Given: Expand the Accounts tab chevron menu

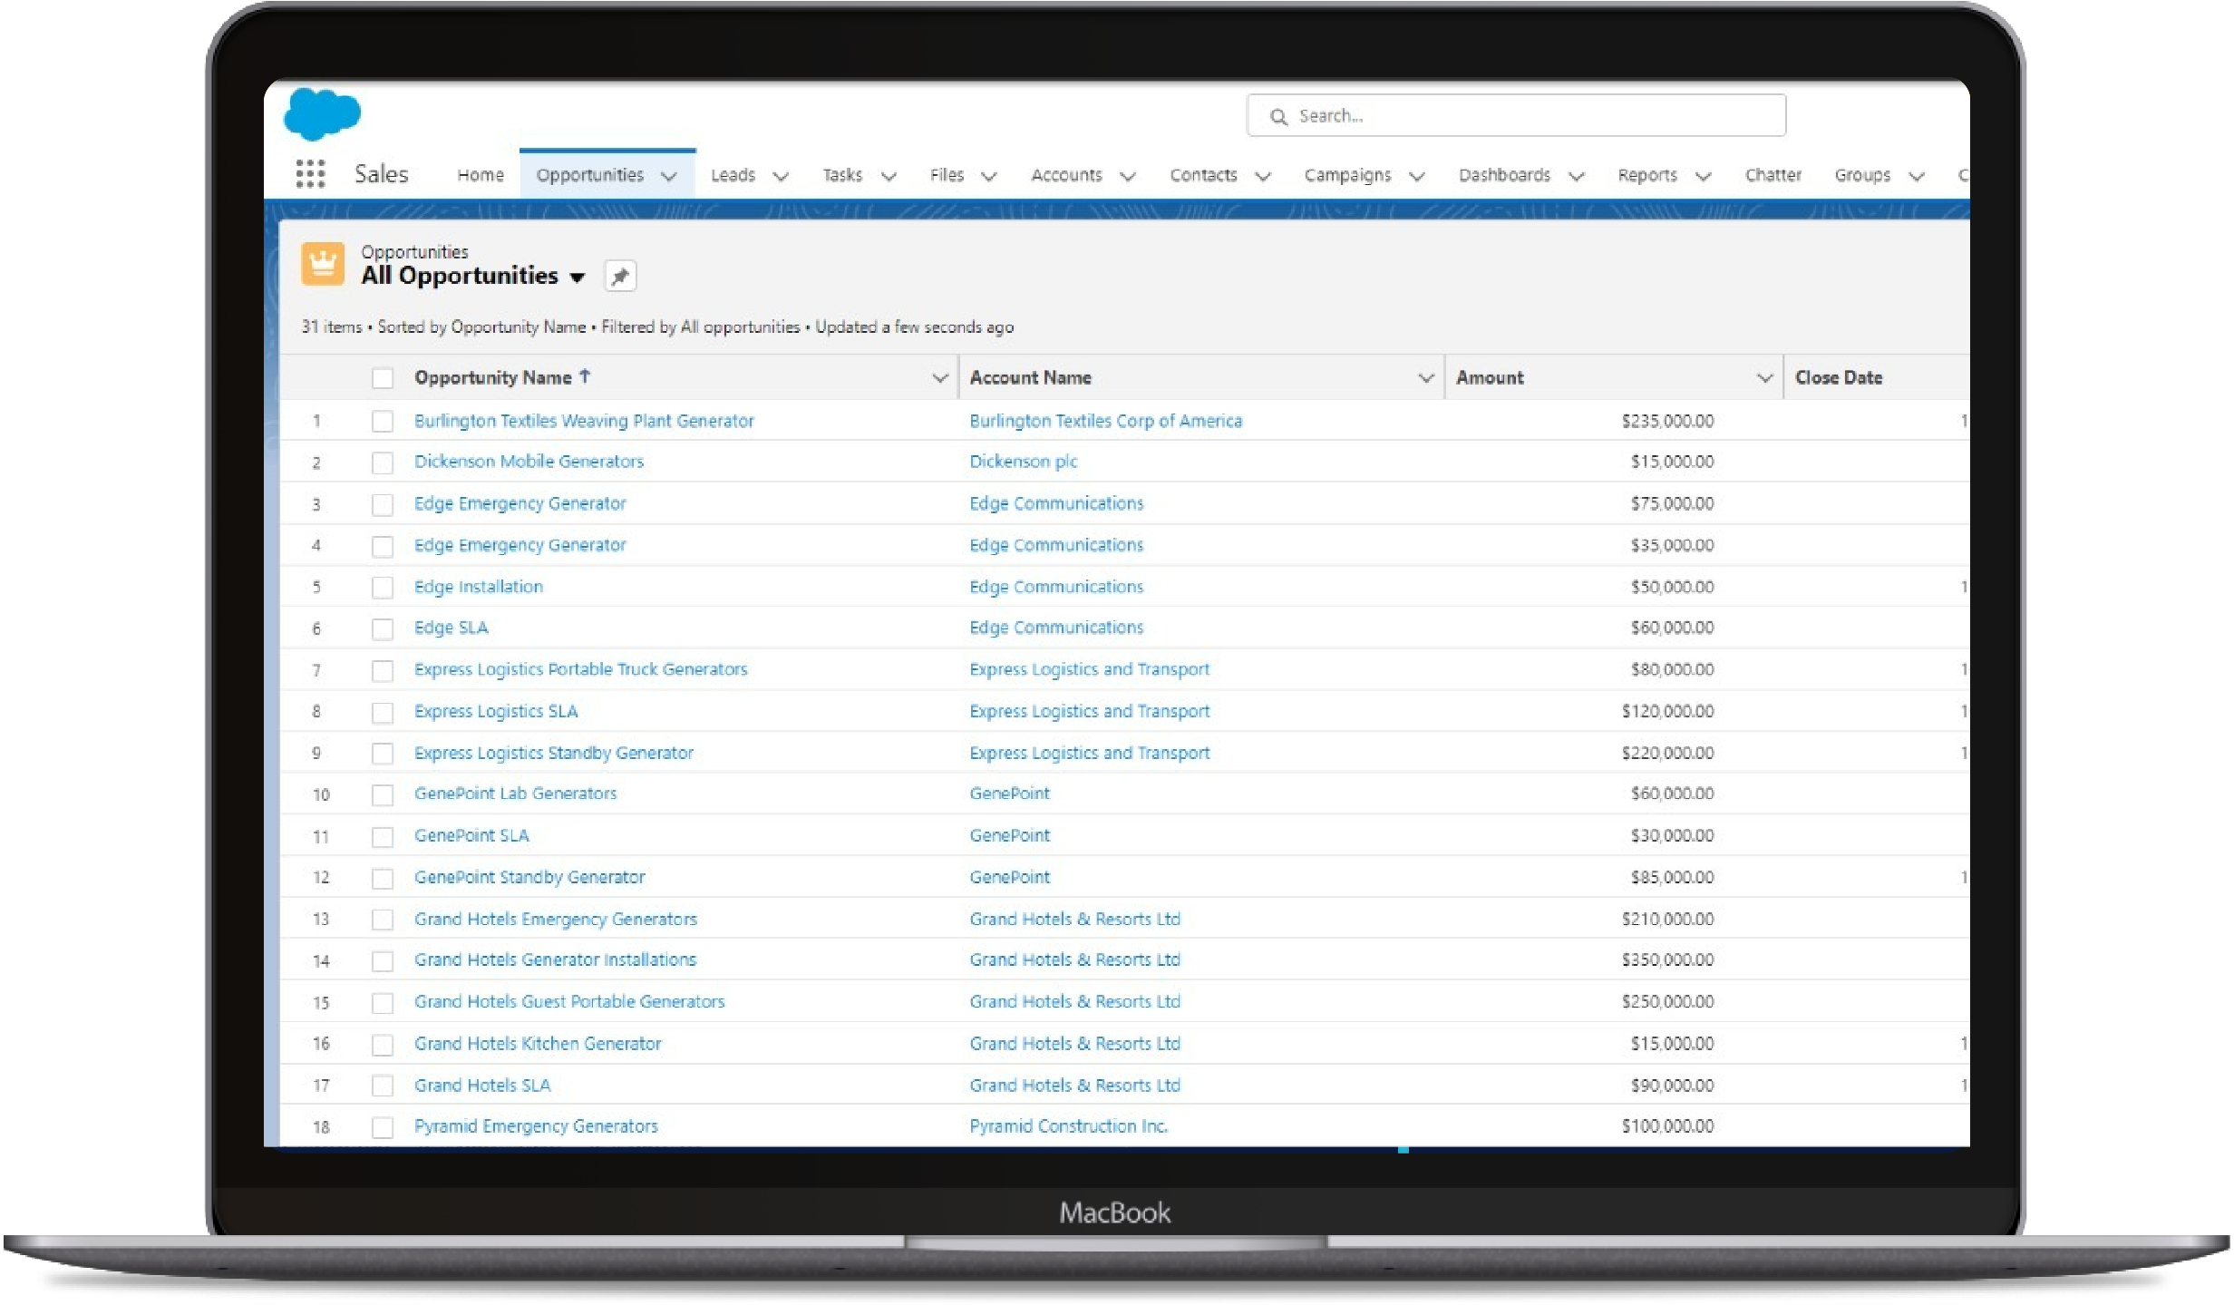Looking at the screenshot, I should (x=1128, y=176).
